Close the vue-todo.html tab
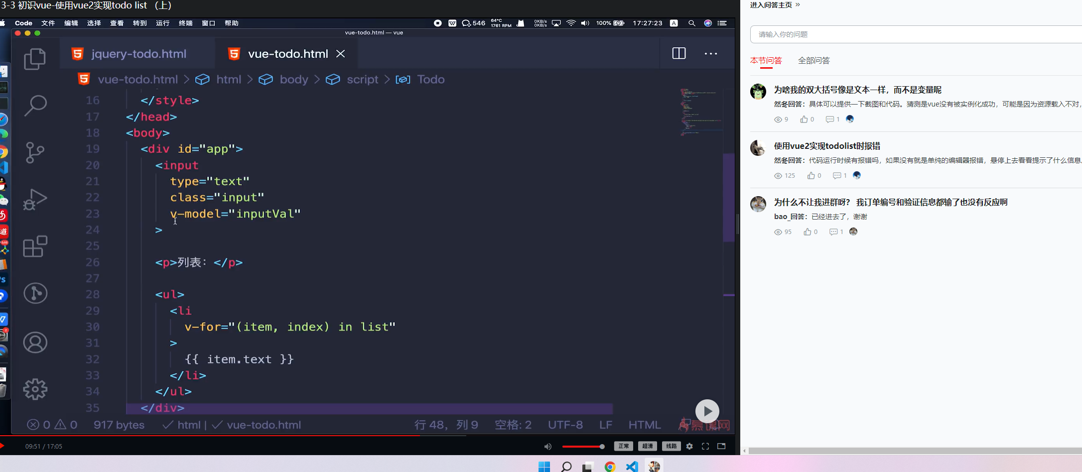The width and height of the screenshot is (1082, 472). (x=341, y=54)
